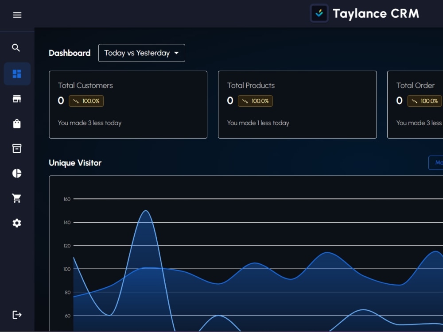443x332 pixels.
Task: Click the Taylance CRM logo icon
Action: [x=319, y=13]
